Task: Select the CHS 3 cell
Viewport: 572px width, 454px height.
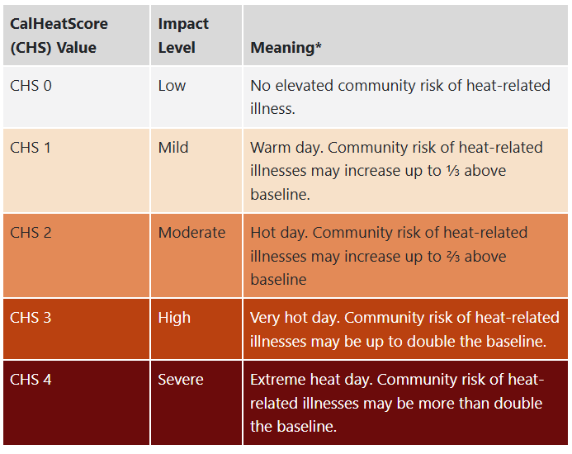Action: [31, 318]
